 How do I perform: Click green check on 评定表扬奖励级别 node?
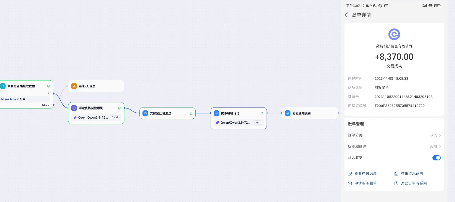tap(120, 108)
